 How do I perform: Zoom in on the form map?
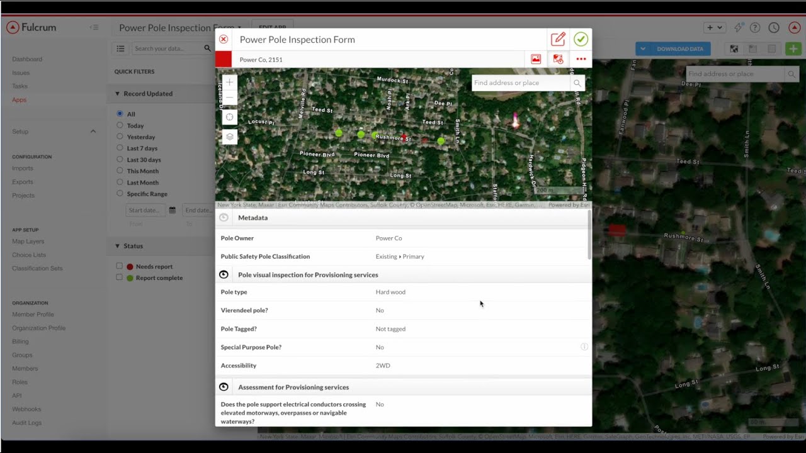(x=229, y=82)
